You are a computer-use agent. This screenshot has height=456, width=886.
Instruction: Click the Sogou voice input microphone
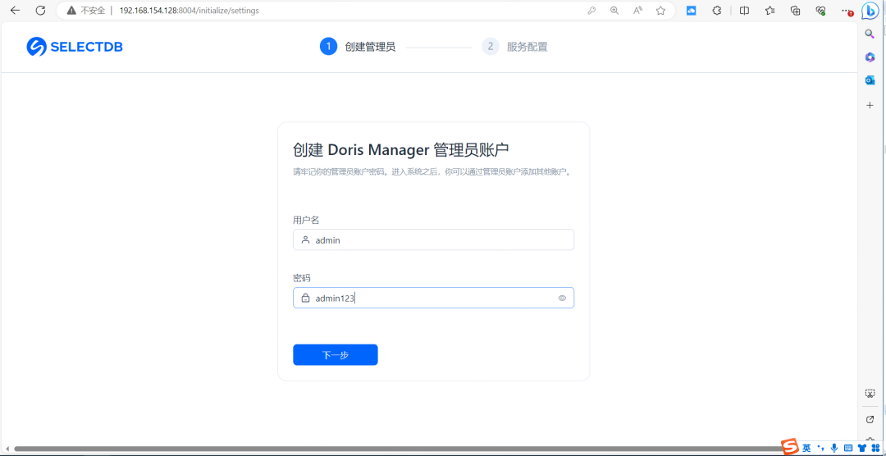click(x=834, y=448)
